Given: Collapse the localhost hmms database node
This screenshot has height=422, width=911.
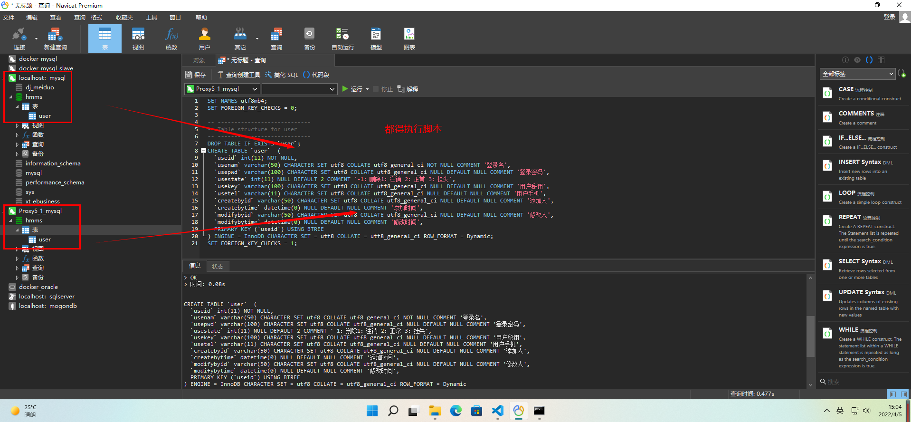Looking at the screenshot, I should click(10, 97).
